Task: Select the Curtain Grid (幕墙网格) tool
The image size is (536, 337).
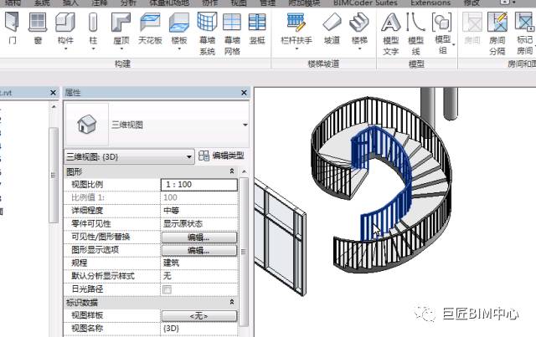Action: coord(232,33)
